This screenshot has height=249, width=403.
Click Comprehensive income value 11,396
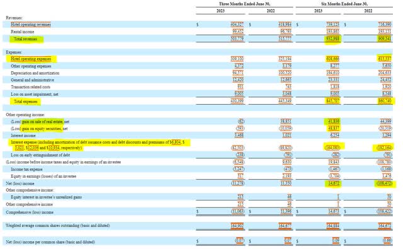[x=286, y=211]
